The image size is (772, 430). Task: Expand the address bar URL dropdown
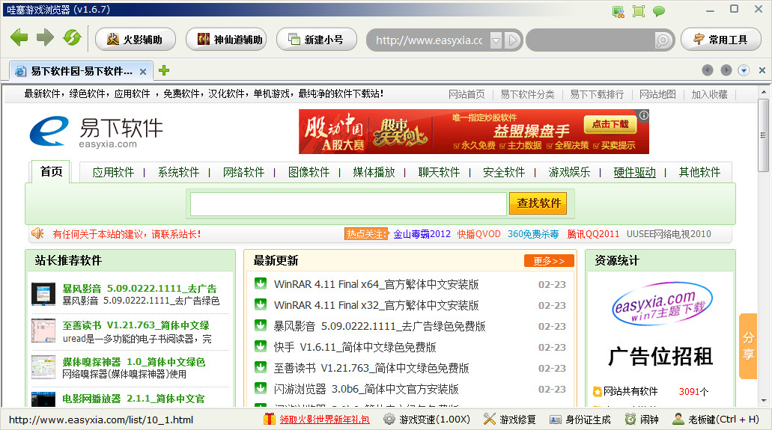[496, 40]
